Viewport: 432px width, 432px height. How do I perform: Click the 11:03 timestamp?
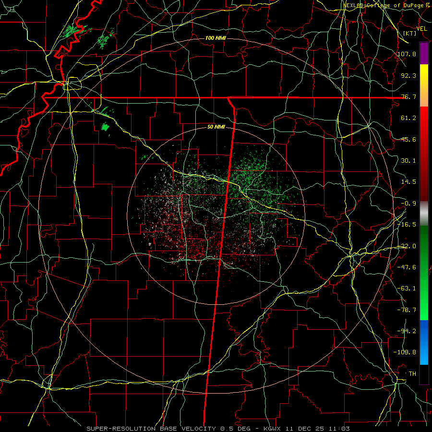339,429
